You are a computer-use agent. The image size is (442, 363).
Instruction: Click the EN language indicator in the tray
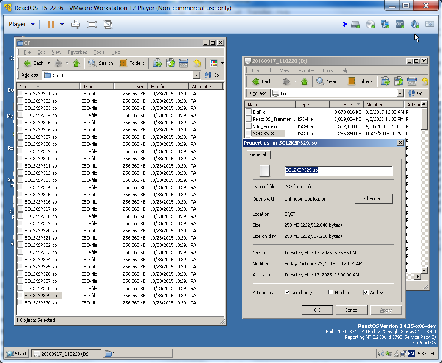coord(411,354)
